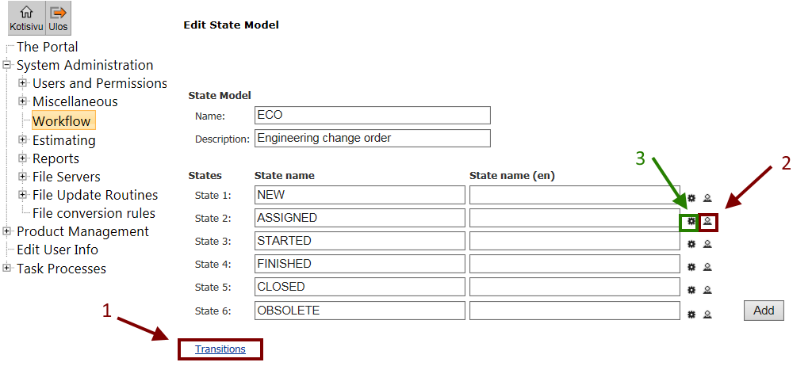
Task: Click the state model Name field
Action: [373, 116]
